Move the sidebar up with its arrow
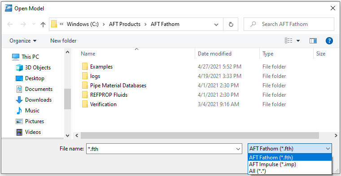The image size is (341, 176). tap(68, 52)
